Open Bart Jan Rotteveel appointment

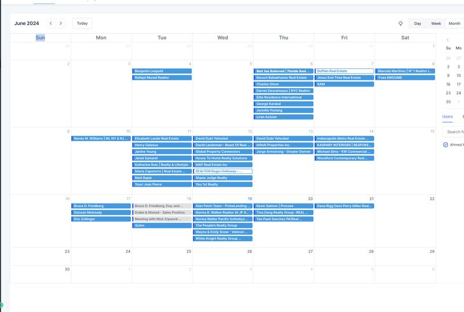[284, 71]
